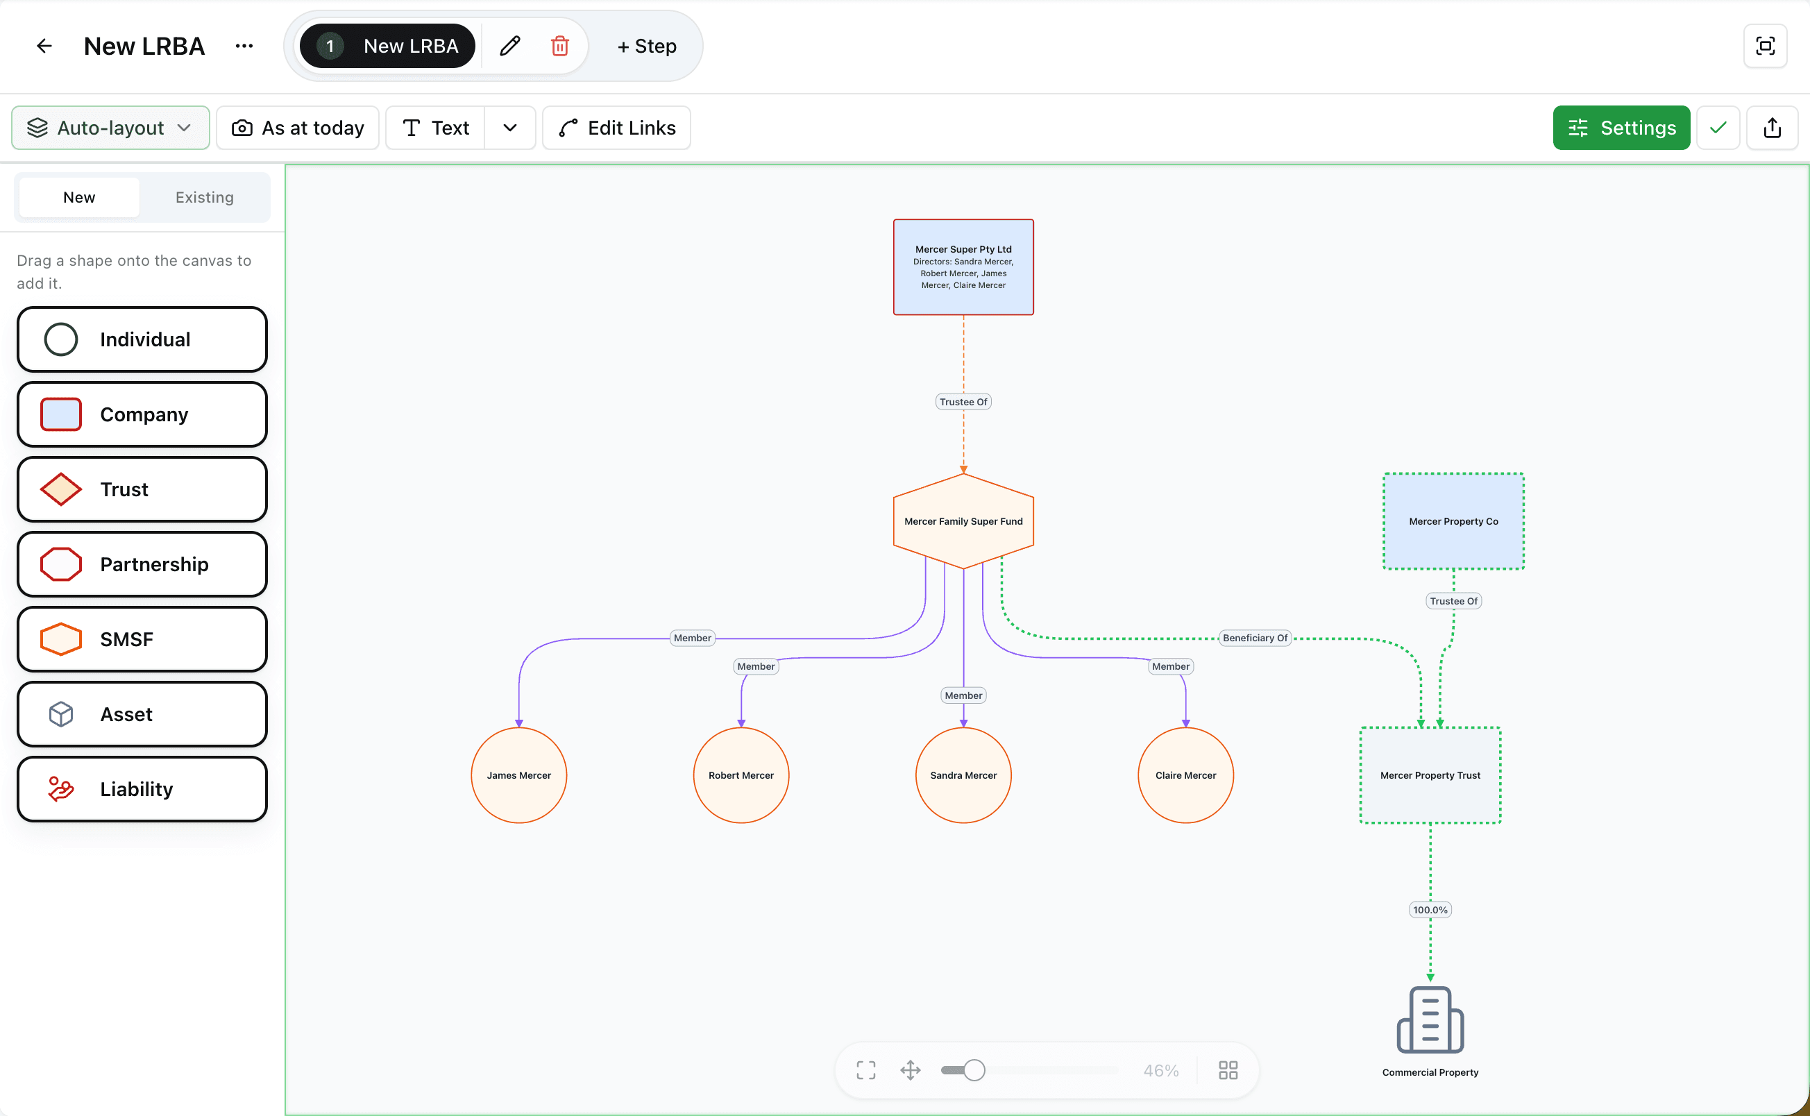Select the pan/move tool in zoom bar
This screenshot has height=1116, width=1810.
911,1070
